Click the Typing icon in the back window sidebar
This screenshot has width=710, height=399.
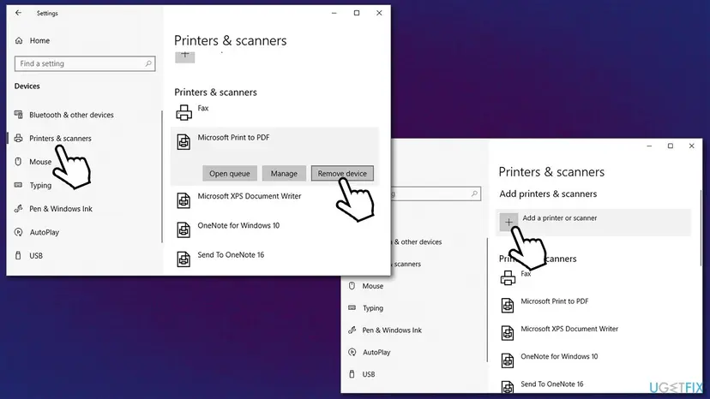pos(352,307)
